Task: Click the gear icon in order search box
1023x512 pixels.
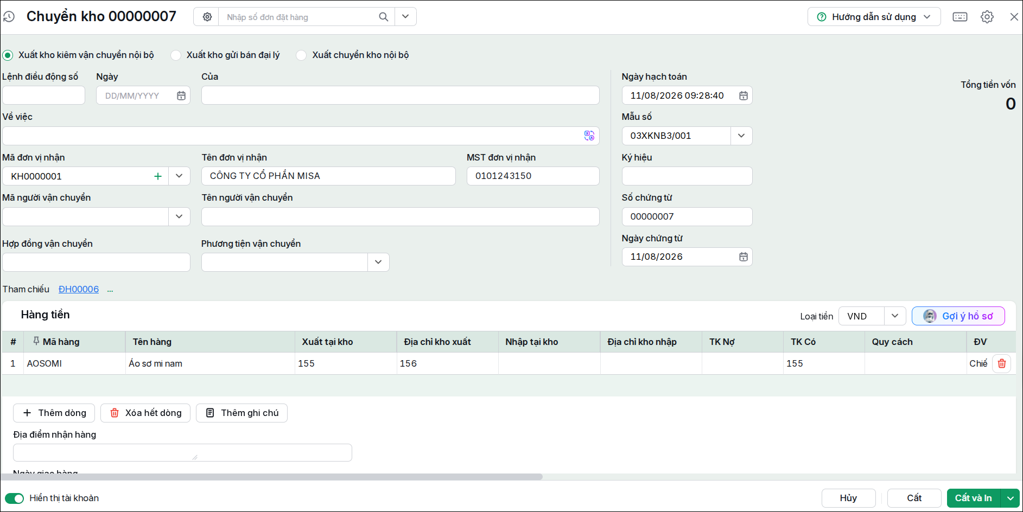Action: [x=207, y=17]
